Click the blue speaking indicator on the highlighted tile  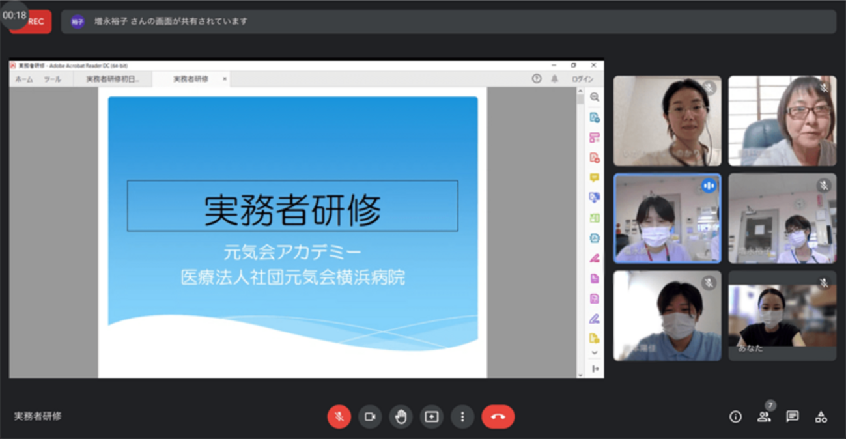709,186
